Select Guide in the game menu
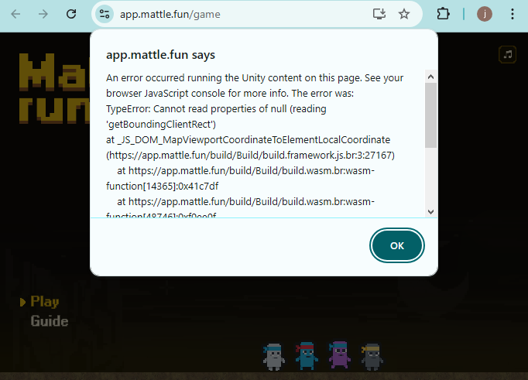Screen dimensions: 528x380 click(50, 321)
